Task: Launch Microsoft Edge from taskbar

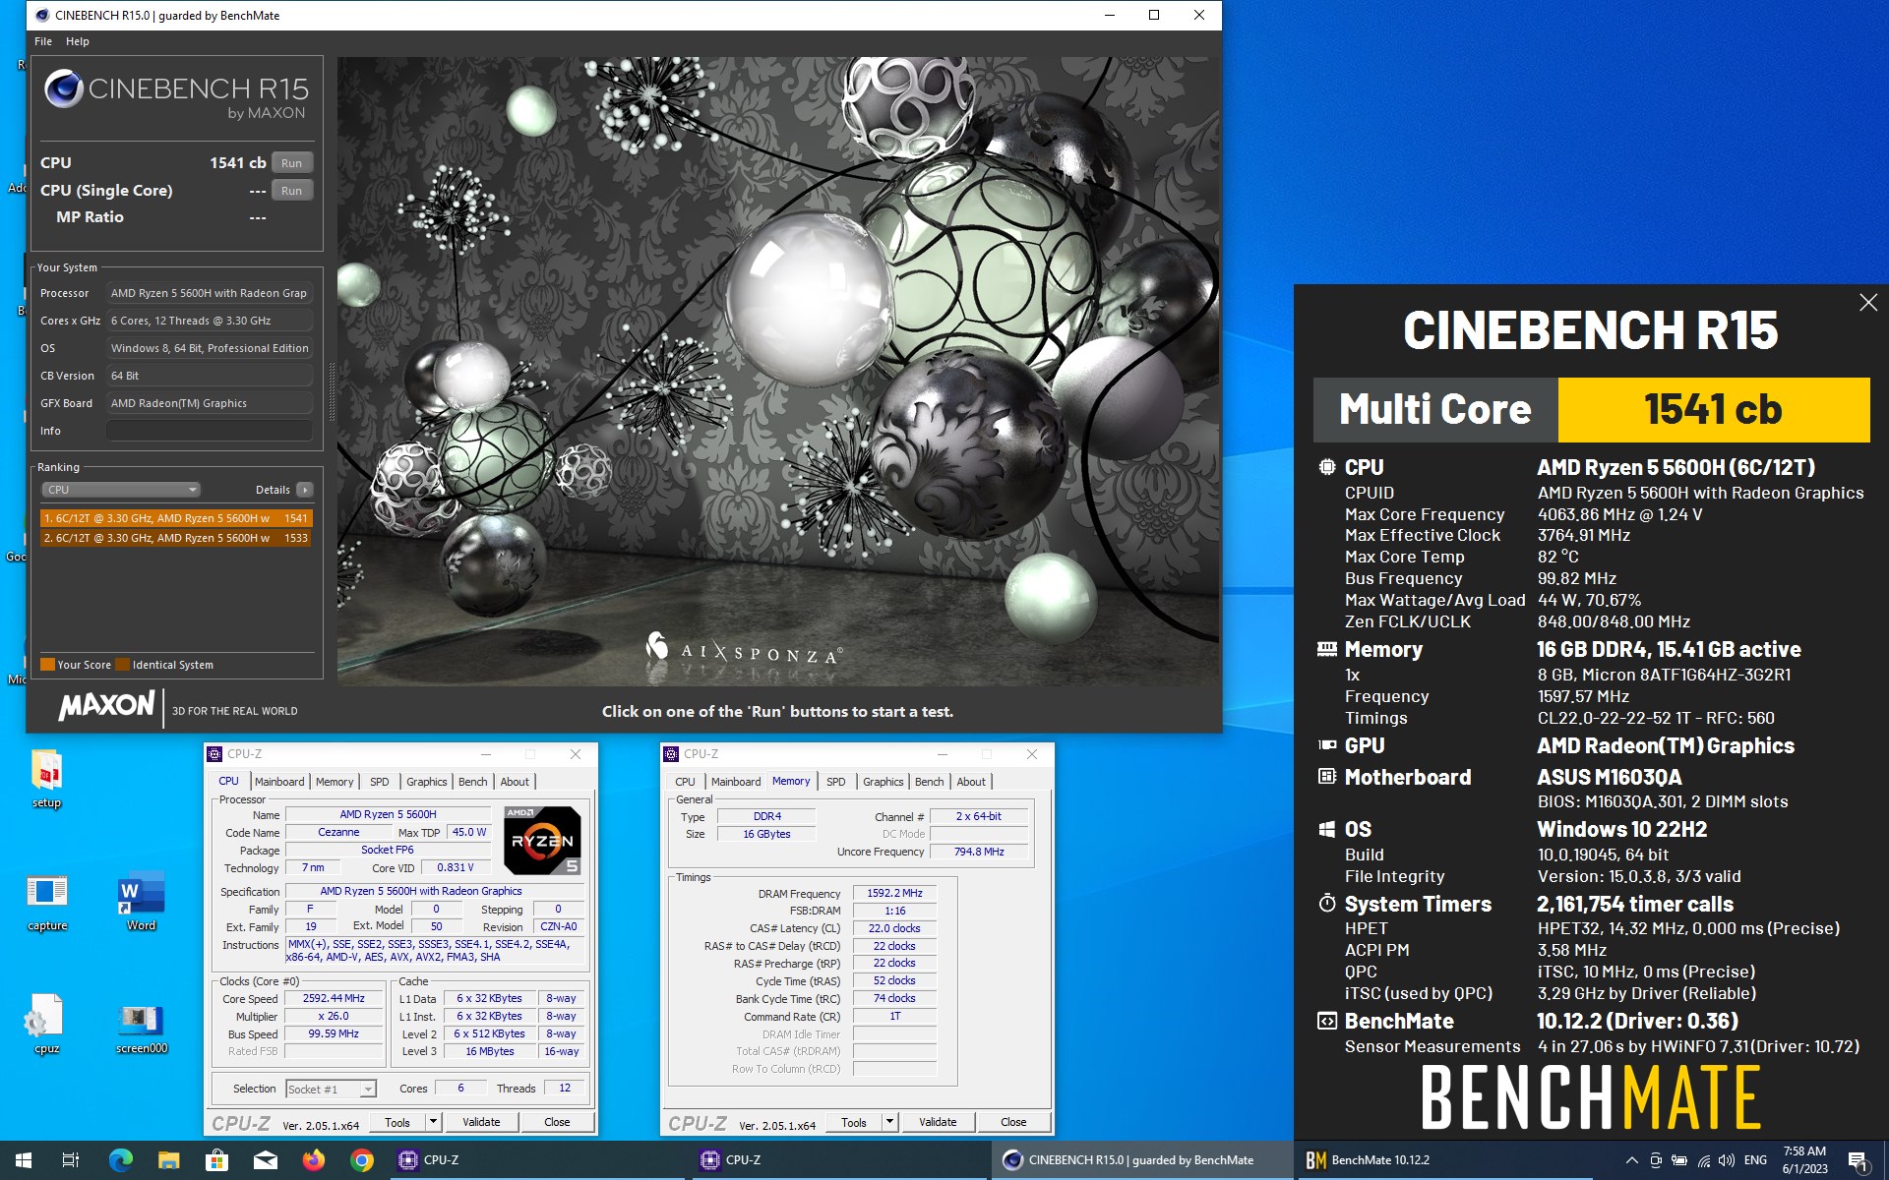Action: pyautogui.click(x=120, y=1160)
